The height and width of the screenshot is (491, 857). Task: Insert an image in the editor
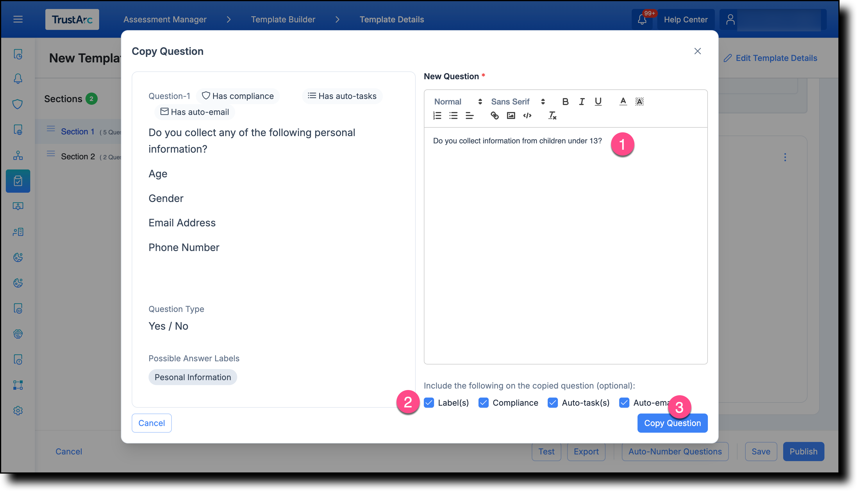click(511, 116)
